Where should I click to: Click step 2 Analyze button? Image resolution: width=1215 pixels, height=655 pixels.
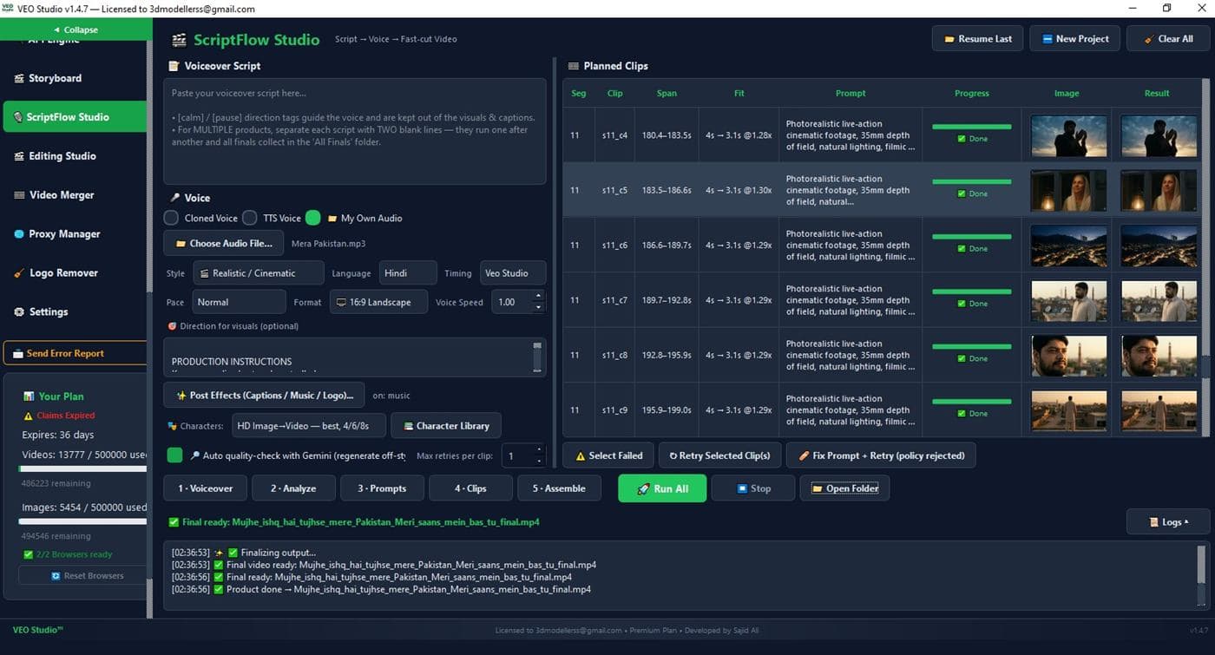tap(293, 488)
